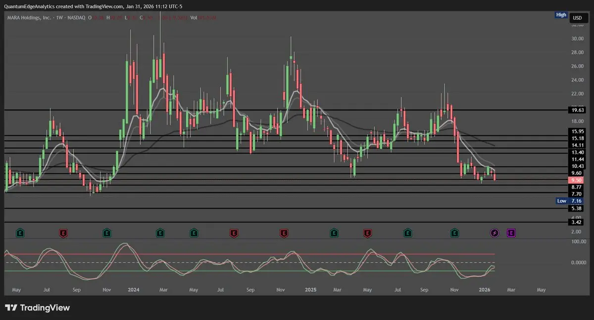Select the 8.77 price level label
The width and height of the screenshot is (594, 320).
(x=577, y=187)
